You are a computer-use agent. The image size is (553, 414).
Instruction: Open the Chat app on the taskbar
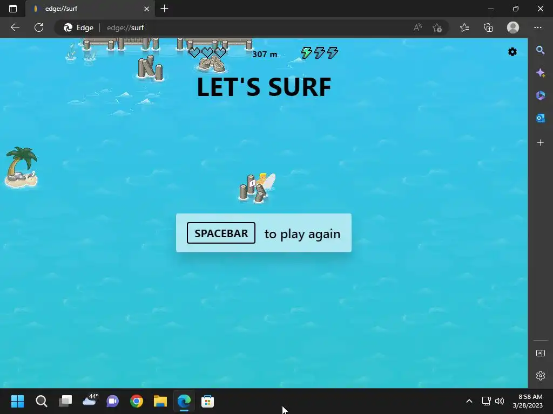[x=112, y=401]
